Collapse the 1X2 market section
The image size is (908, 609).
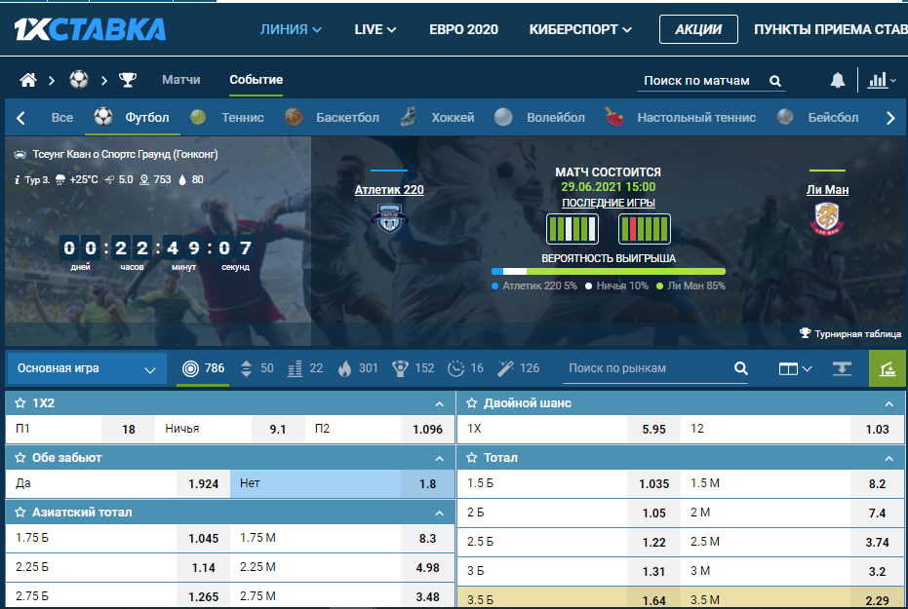pos(440,403)
